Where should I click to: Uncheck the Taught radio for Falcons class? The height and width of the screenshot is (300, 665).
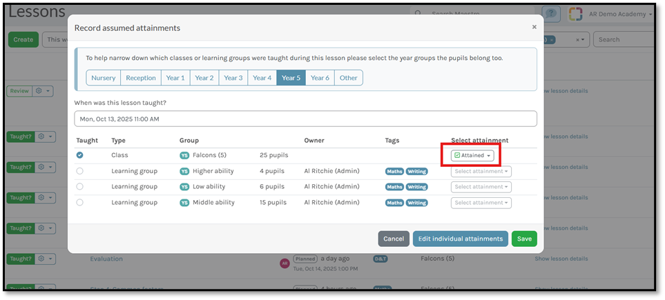click(80, 155)
